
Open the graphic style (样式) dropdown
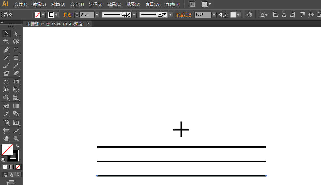tap(238, 15)
